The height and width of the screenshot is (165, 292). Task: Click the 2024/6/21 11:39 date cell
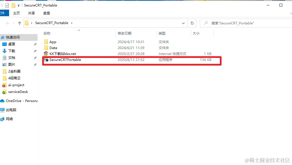point(131,48)
